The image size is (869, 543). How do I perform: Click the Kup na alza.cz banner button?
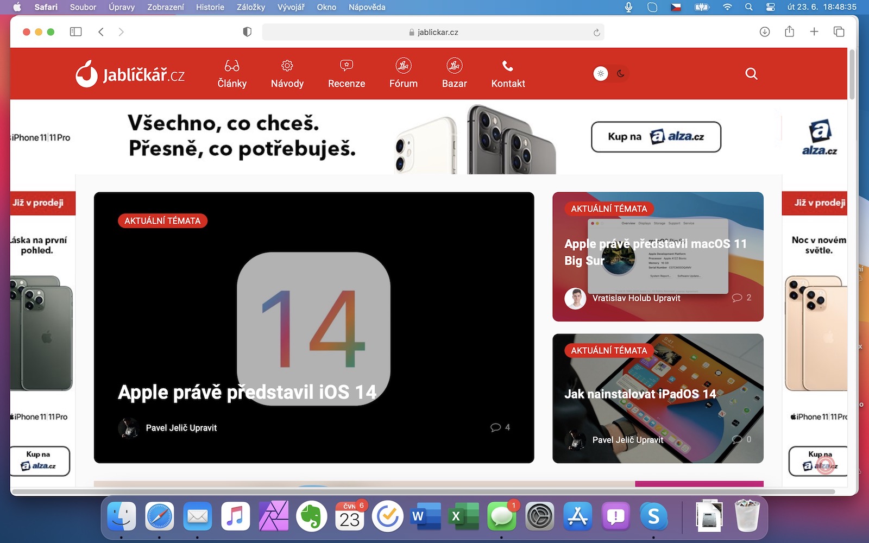(656, 137)
